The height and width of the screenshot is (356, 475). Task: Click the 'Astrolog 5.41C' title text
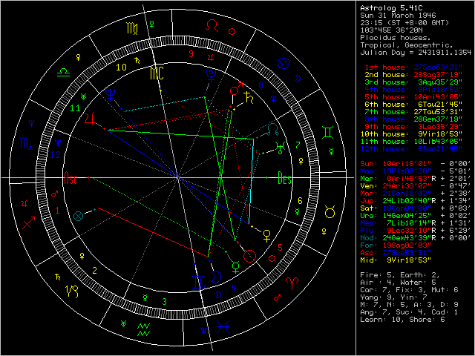pos(391,8)
